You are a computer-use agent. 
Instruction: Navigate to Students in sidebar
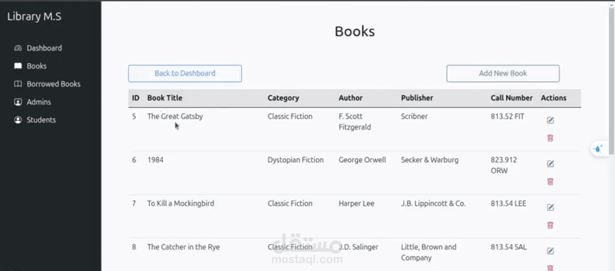pos(41,120)
